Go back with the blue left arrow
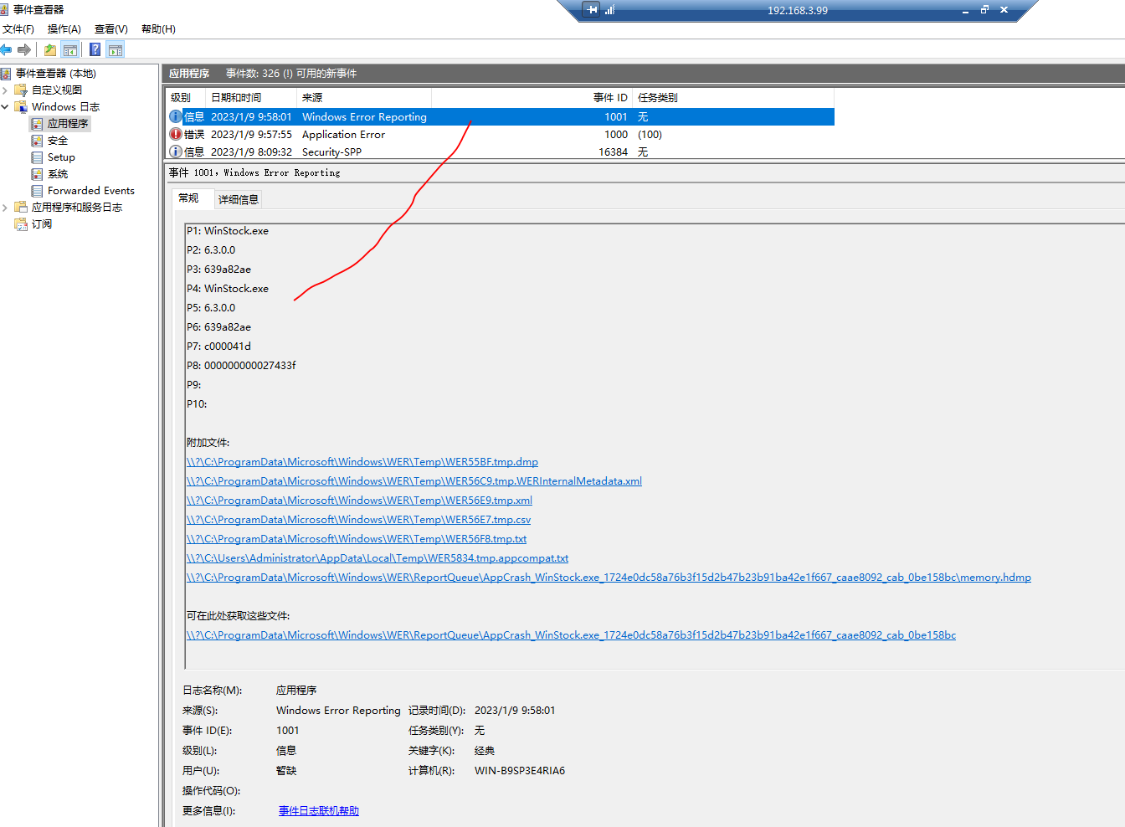Viewport: 1125px width, 827px height. click(x=7, y=49)
